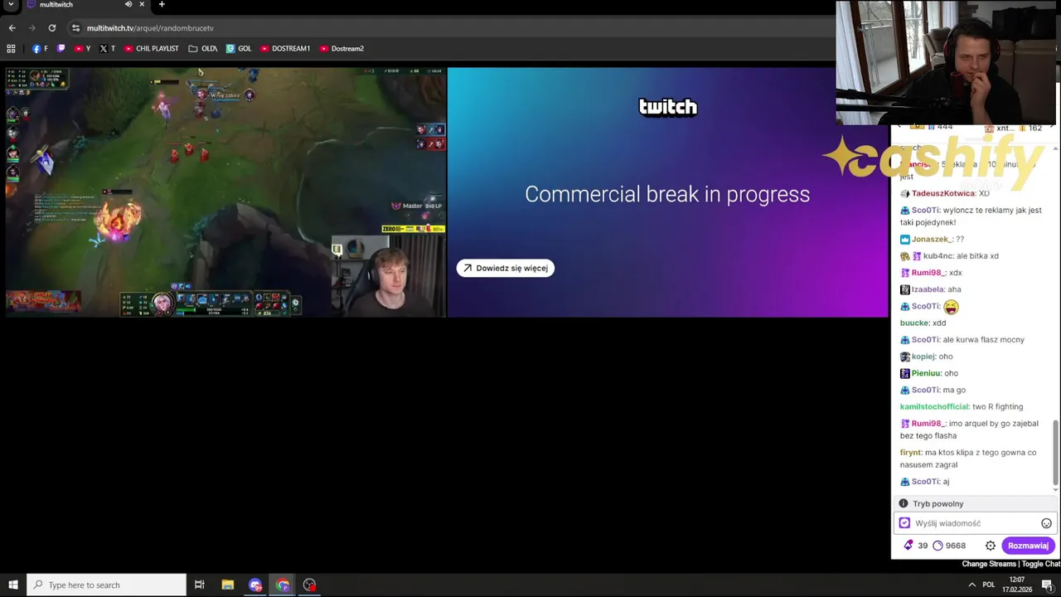Click username firynt in chat
1061x597 pixels.
pos(910,453)
